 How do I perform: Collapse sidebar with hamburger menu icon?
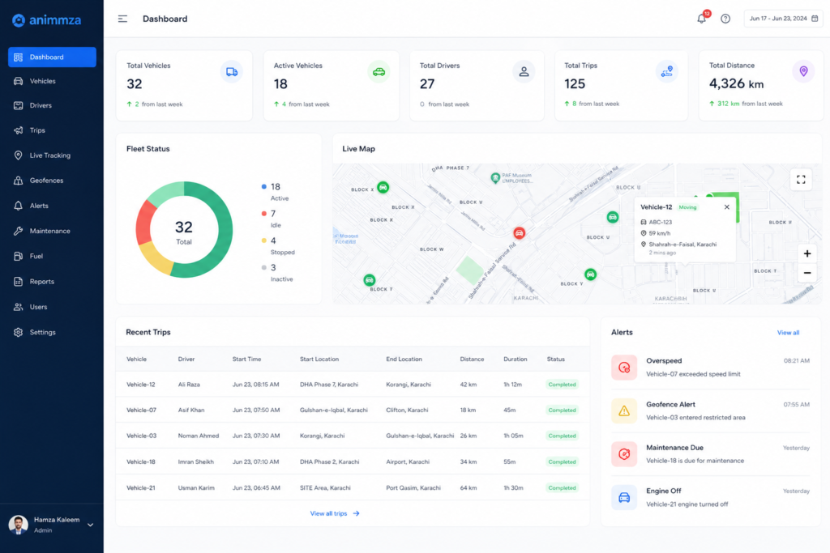point(122,19)
